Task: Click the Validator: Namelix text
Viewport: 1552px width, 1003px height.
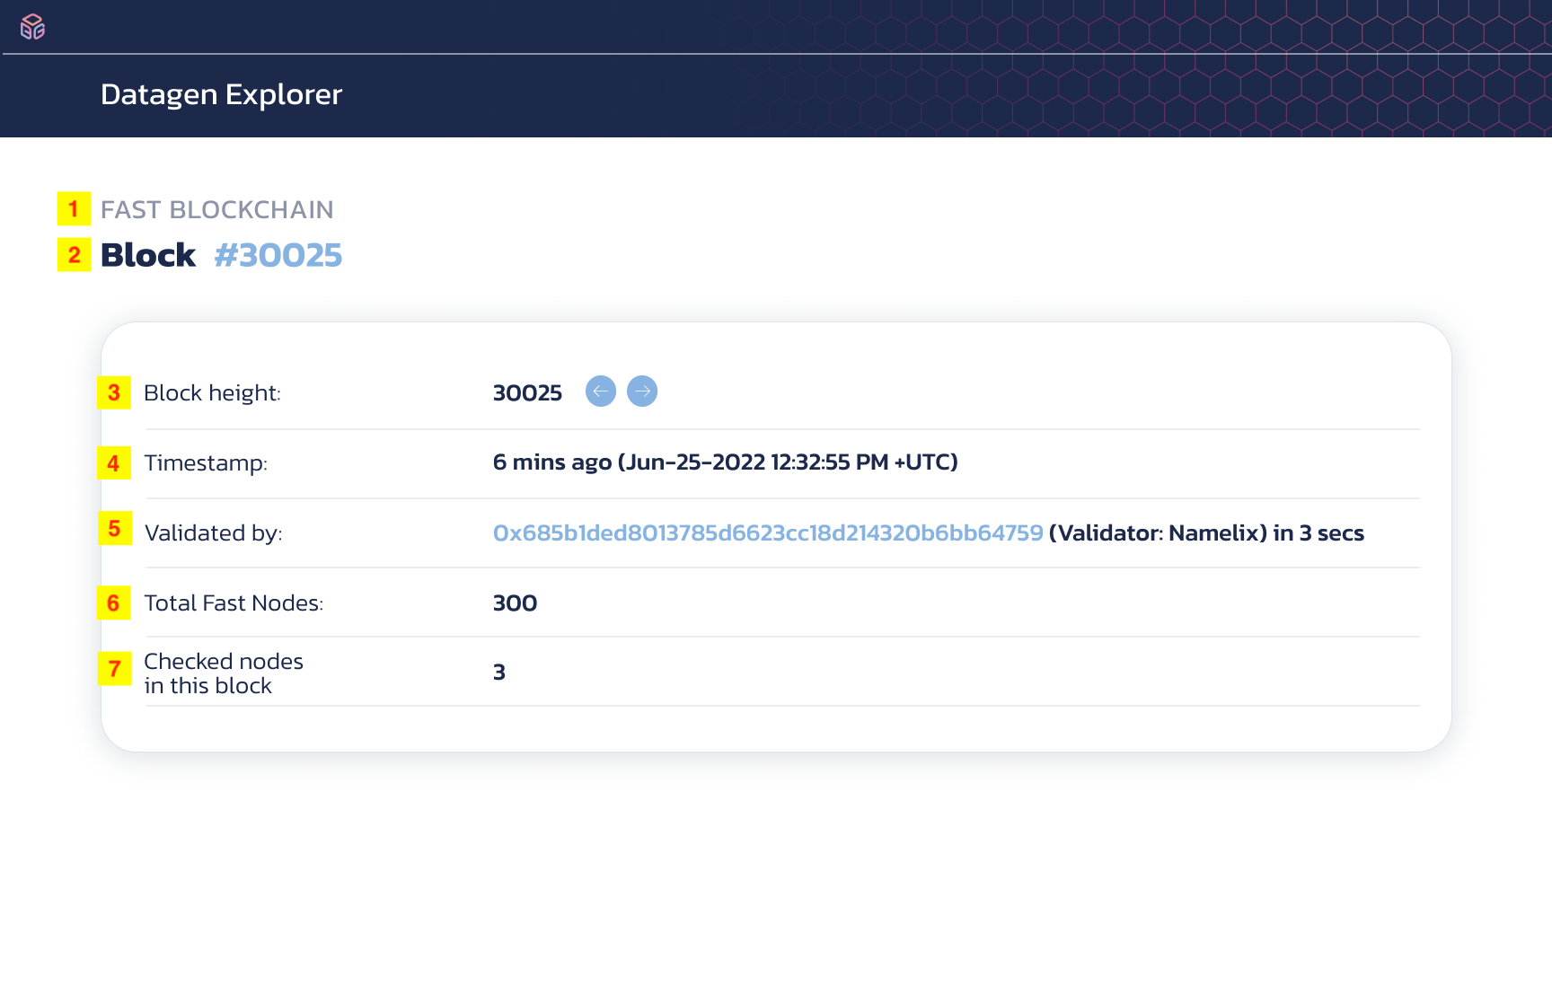Action: click(1159, 533)
